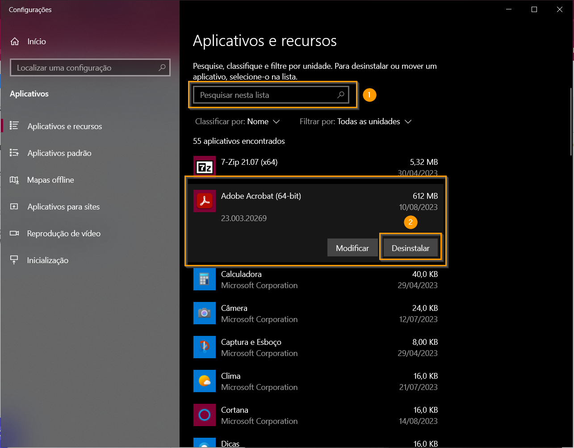The width and height of the screenshot is (574, 448).
Task: Click the Calculadora app icon
Action: pos(205,280)
